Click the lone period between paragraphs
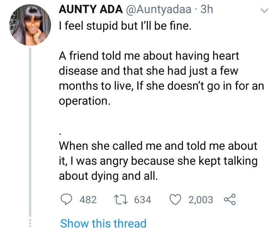 click(x=61, y=132)
